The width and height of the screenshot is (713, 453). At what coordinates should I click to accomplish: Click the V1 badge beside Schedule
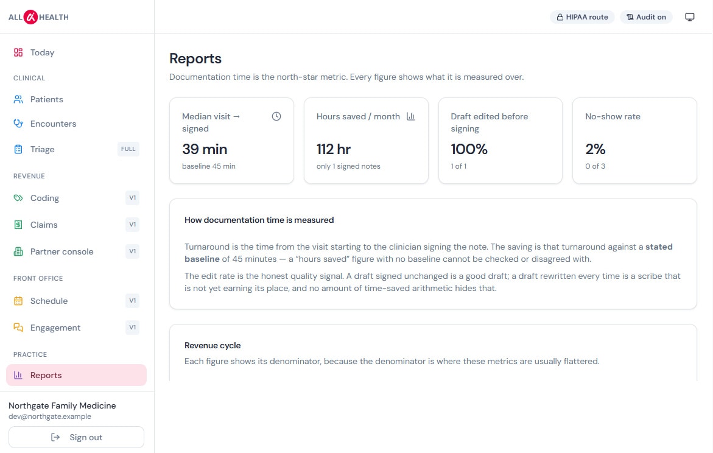pyautogui.click(x=132, y=301)
